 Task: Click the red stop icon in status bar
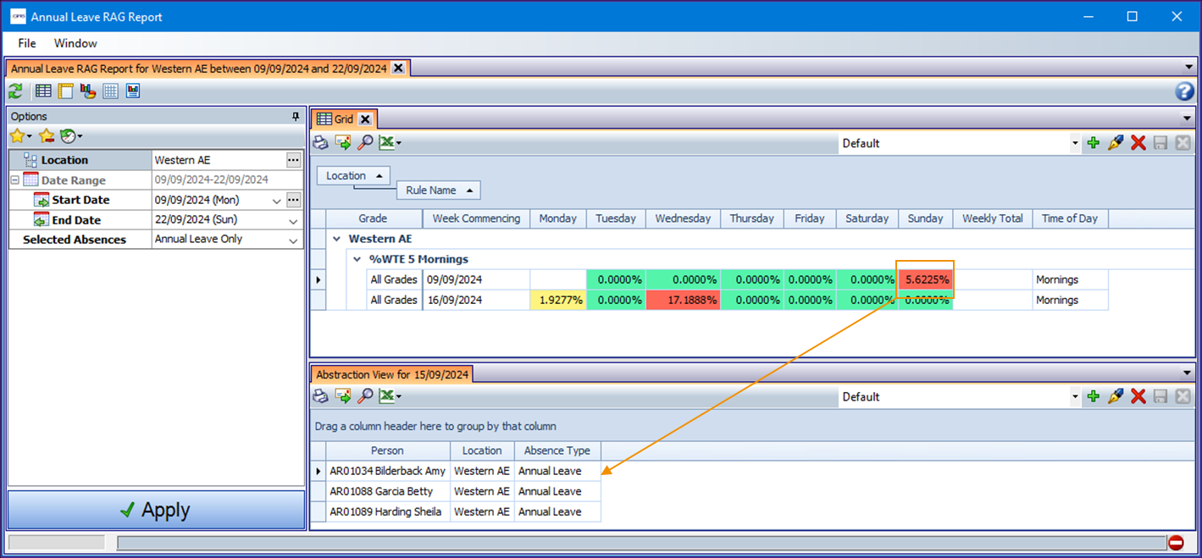point(1176,543)
